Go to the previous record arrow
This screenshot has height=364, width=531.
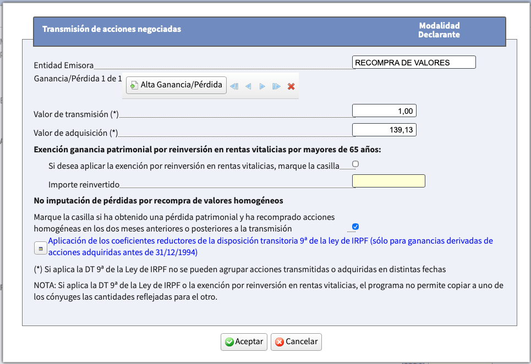[248, 86]
